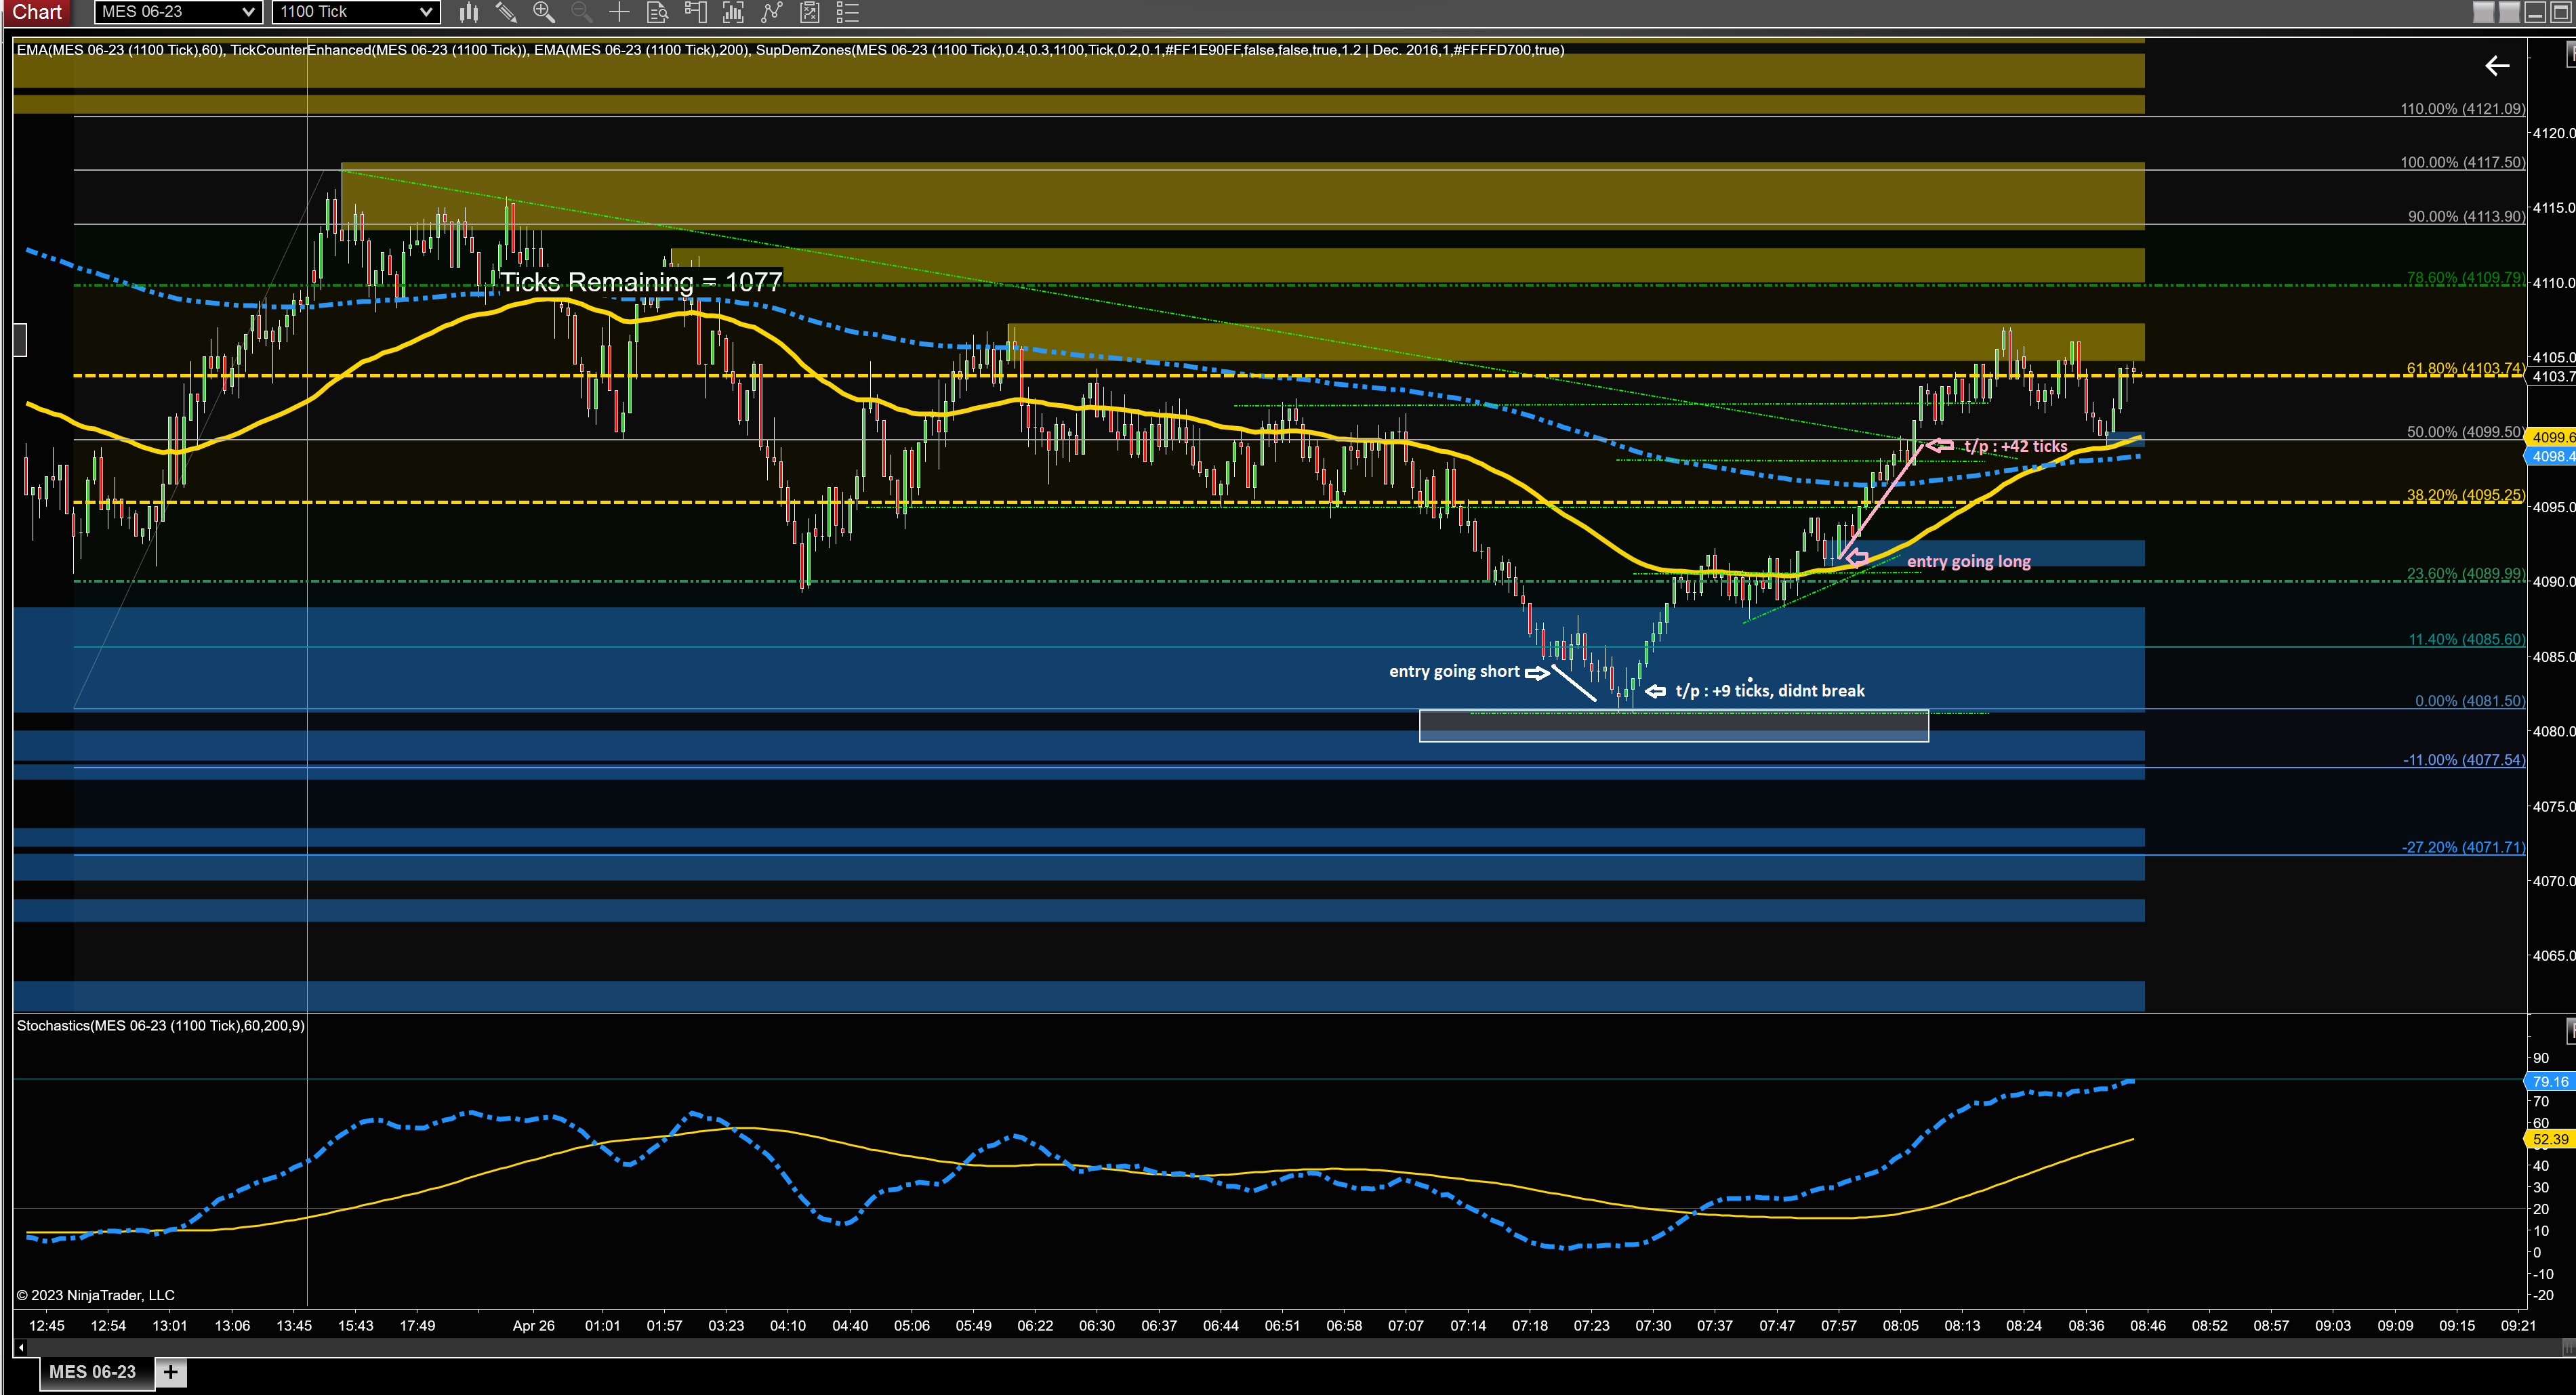Click the 100.00% (4117.50) Fibonacci label
Viewport: 2576px width, 1395px height.
tap(2462, 162)
